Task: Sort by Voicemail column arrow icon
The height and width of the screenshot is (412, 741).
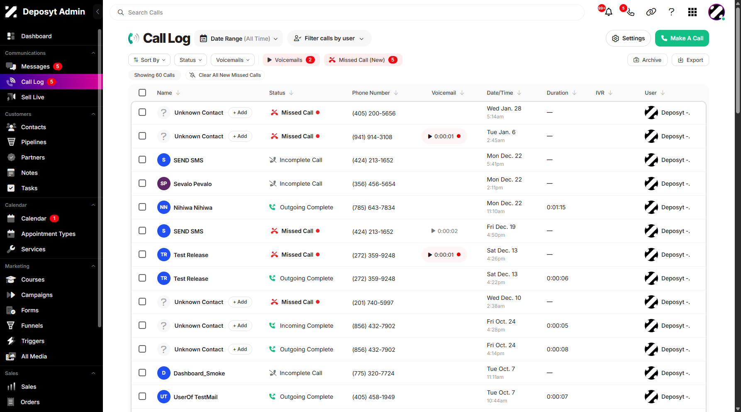Action: pyautogui.click(x=462, y=93)
